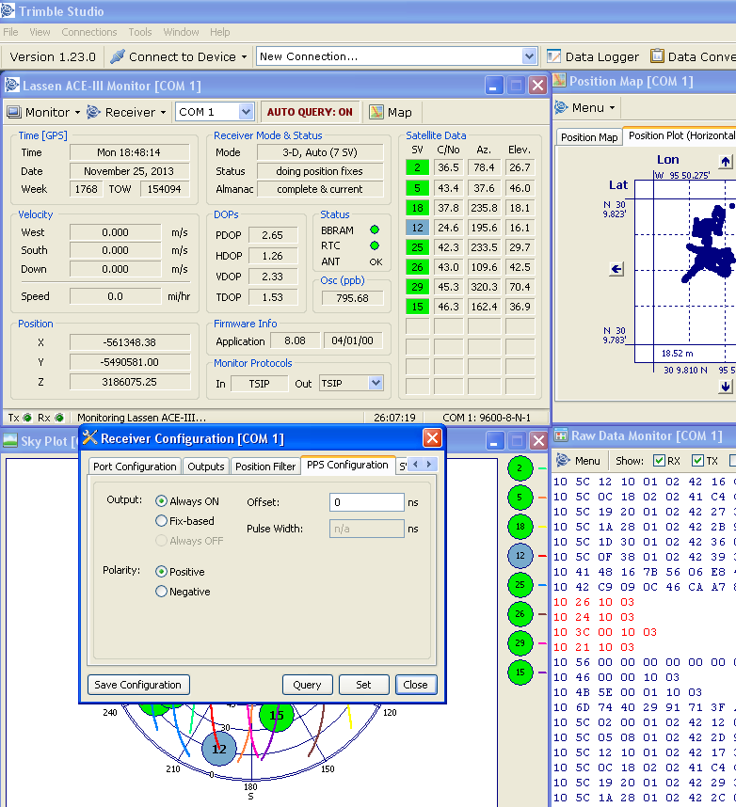Click the Map icon in Lassen Monitor toolbar
This screenshot has height=807, width=736.
376,112
